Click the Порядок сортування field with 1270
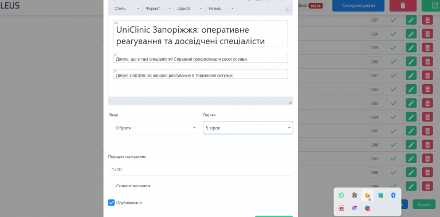This screenshot has width=440, height=217. (201, 169)
